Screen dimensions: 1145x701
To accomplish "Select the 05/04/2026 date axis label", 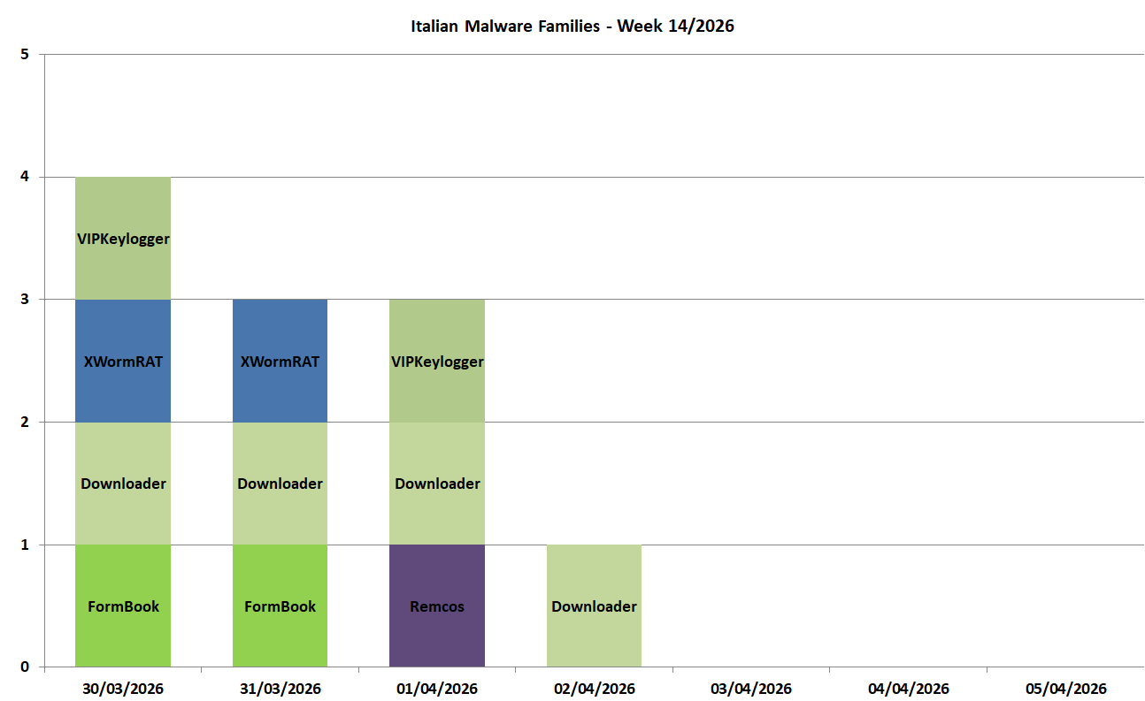I will (1065, 689).
